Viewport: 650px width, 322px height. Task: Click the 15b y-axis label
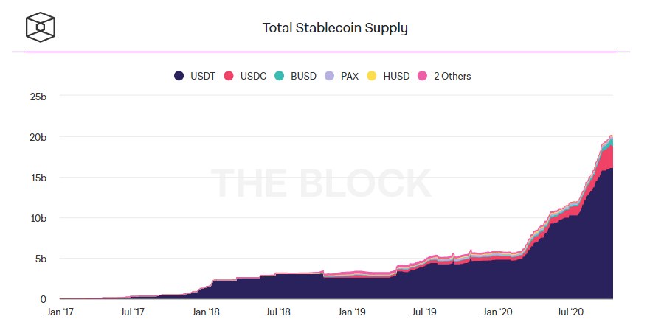[x=38, y=178]
